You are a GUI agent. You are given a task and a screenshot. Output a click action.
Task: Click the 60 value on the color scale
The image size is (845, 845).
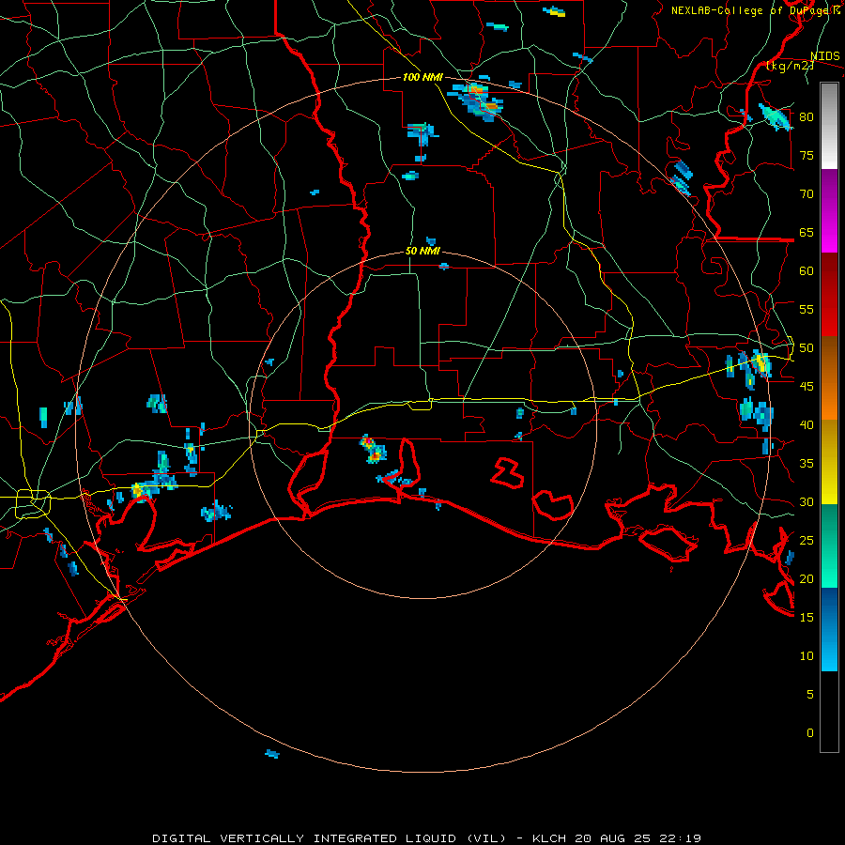tap(807, 271)
